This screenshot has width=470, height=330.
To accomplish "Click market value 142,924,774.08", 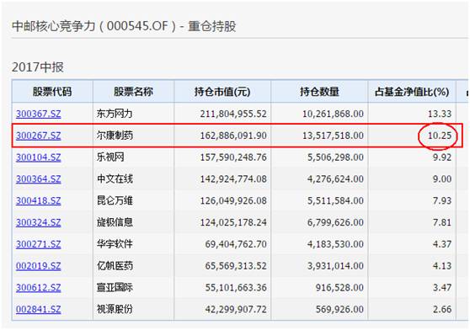I will coord(233,179).
